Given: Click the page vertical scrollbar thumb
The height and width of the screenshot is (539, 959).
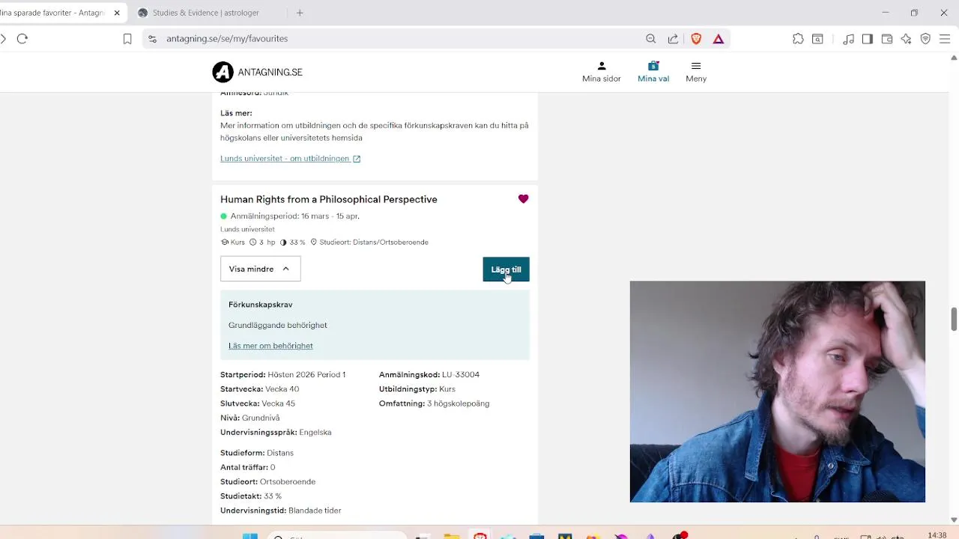Looking at the screenshot, I should (954, 319).
